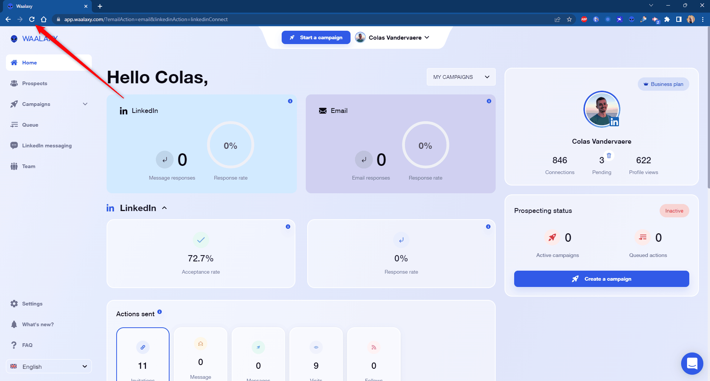Open the English language dropdown
Viewport: 710px width, 381px height.
click(x=49, y=367)
